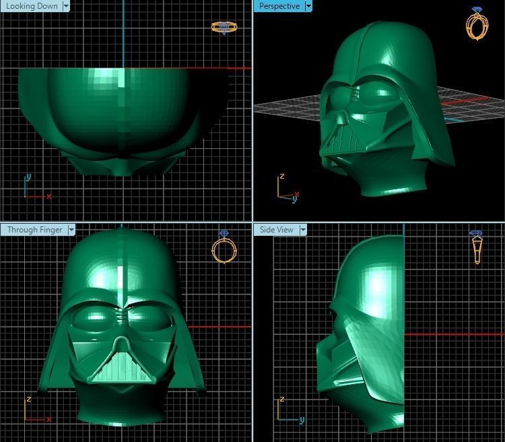Open the Side View viewport dropdown arrow
This screenshot has width=505, height=442.
pos(303,230)
